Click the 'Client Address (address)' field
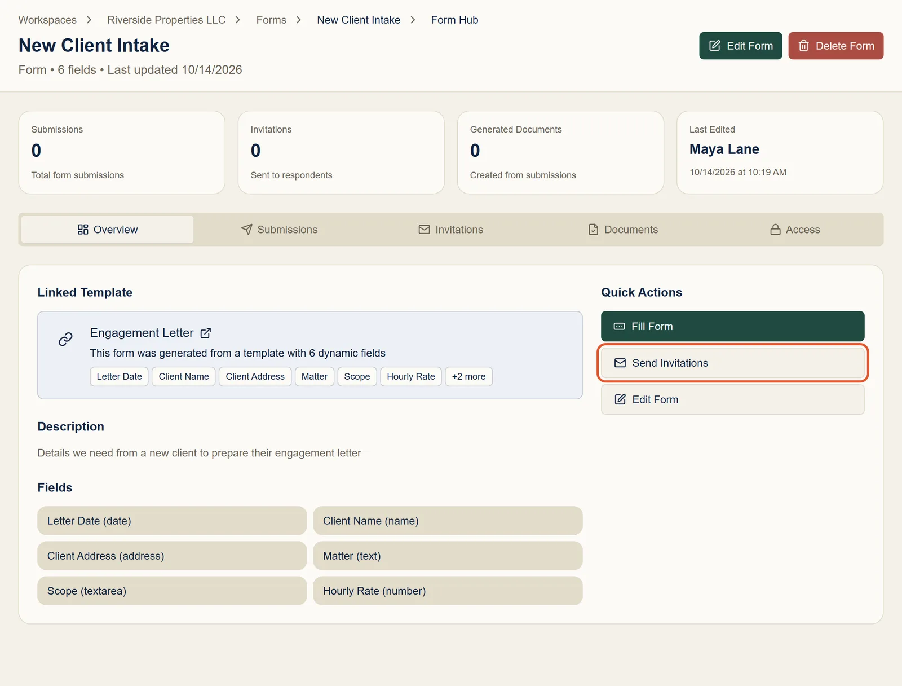This screenshot has width=902, height=686. (x=172, y=556)
